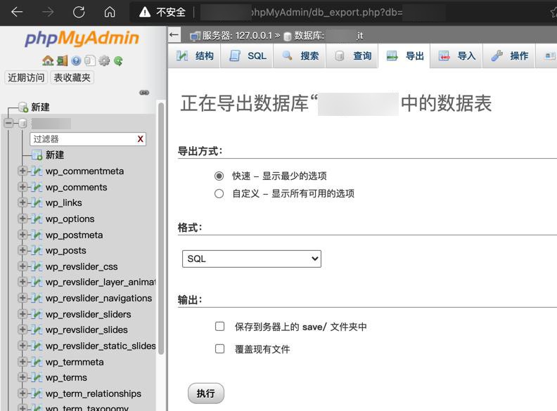Check overwrite existing files checkbox
This screenshot has width=557, height=411.
pyautogui.click(x=220, y=349)
